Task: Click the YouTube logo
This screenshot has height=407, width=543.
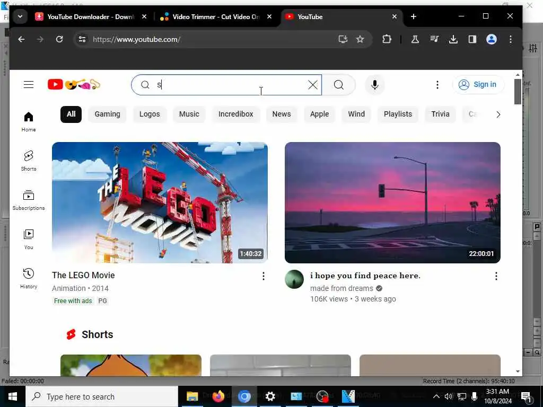Action: click(x=74, y=84)
